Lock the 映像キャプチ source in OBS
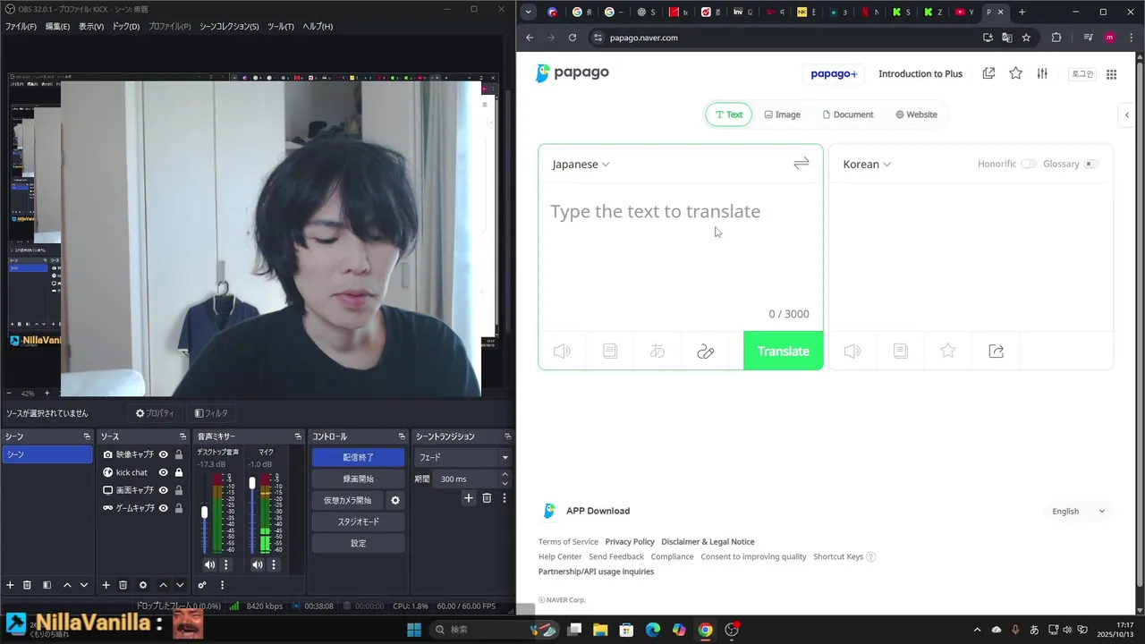The height and width of the screenshot is (644, 1145). 179,454
